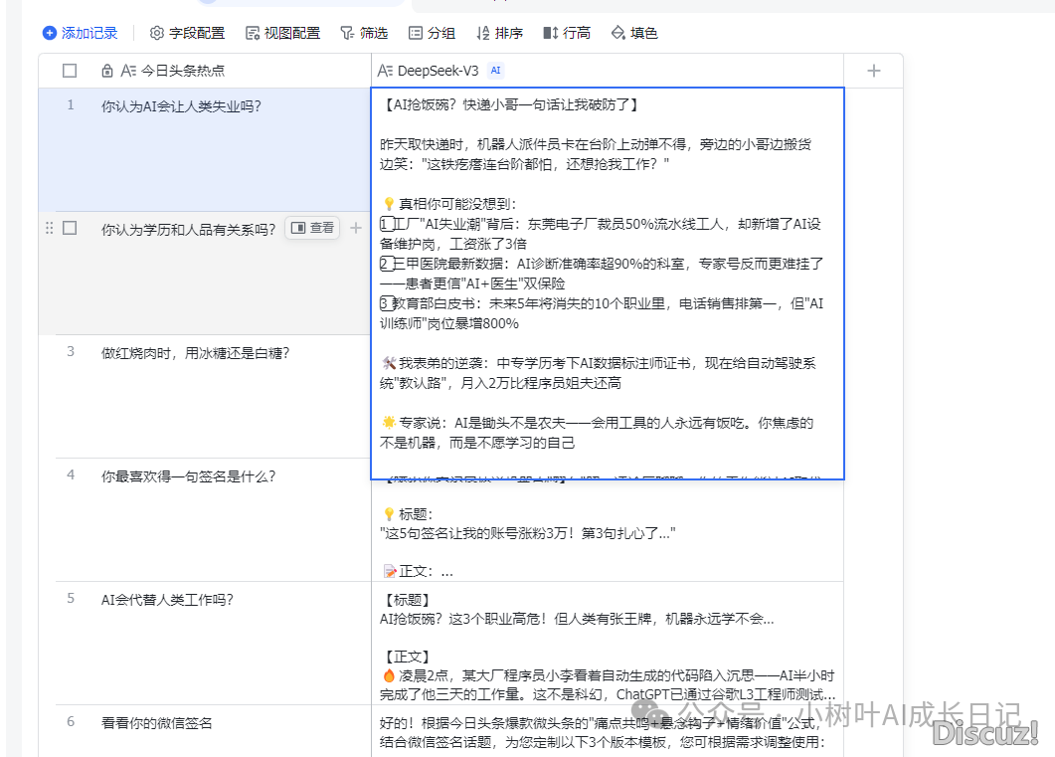Viewport: 1055px width, 757px height.
Task: Click row number 5
Action: coord(70,598)
